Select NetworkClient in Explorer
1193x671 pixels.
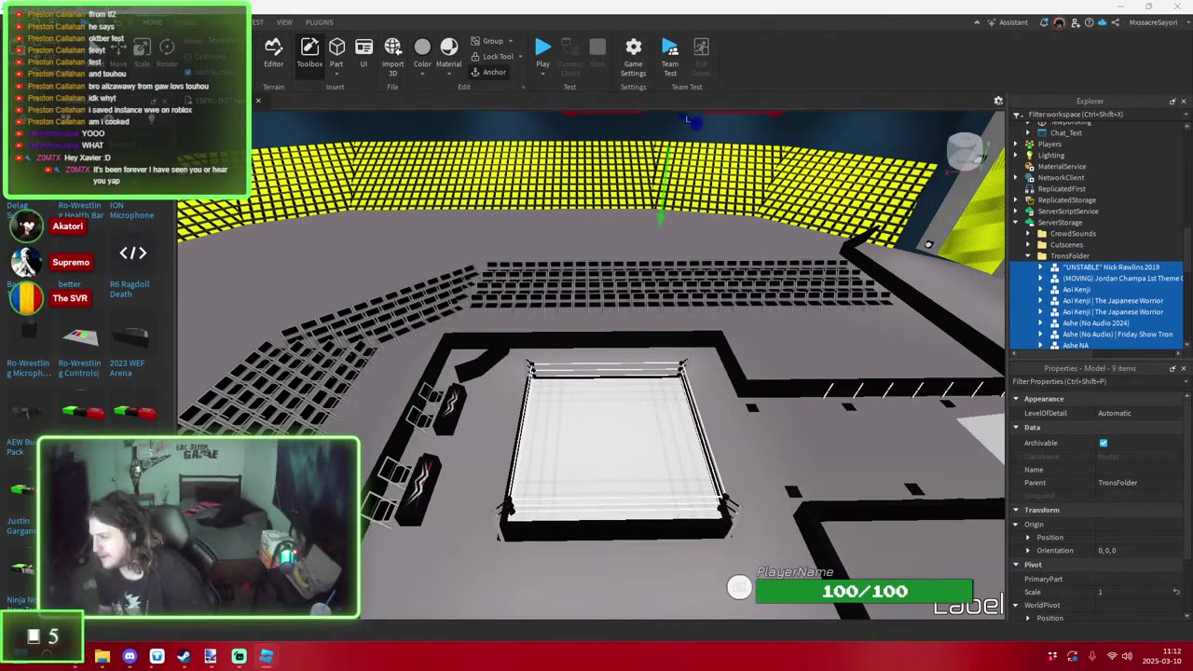click(x=1061, y=178)
